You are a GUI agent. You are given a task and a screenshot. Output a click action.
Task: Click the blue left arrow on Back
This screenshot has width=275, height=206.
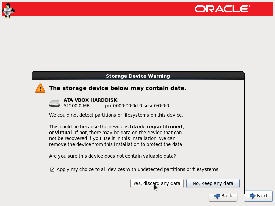pyautogui.click(x=217, y=196)
